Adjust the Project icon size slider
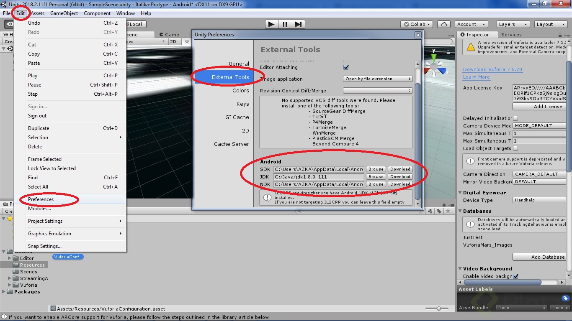This screenshot has height=321, width=572. pos(439,308)
